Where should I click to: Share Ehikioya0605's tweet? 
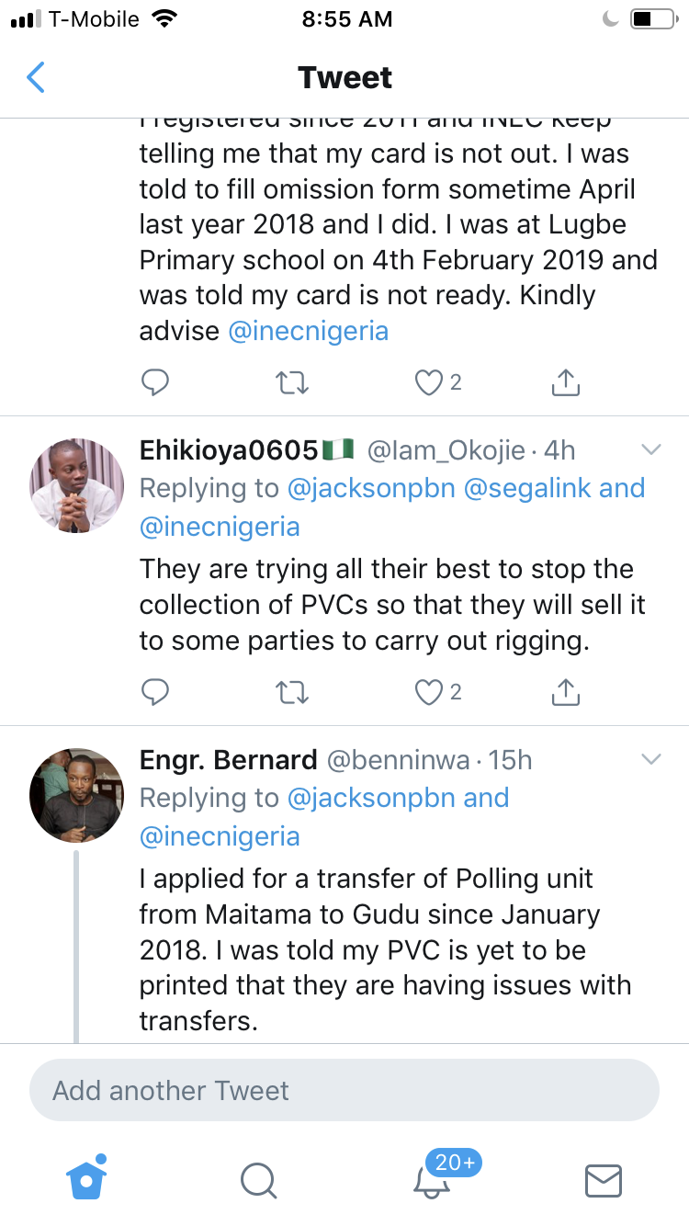[566, 691]
